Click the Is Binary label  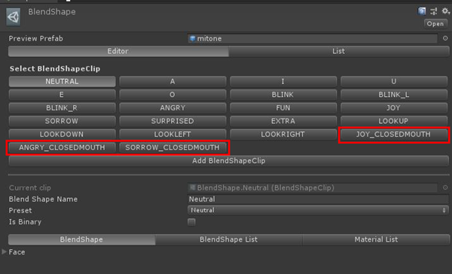click(x=25, y=222)
